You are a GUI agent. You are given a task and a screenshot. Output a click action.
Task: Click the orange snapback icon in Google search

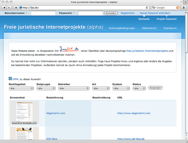click(x=177, y=7)
